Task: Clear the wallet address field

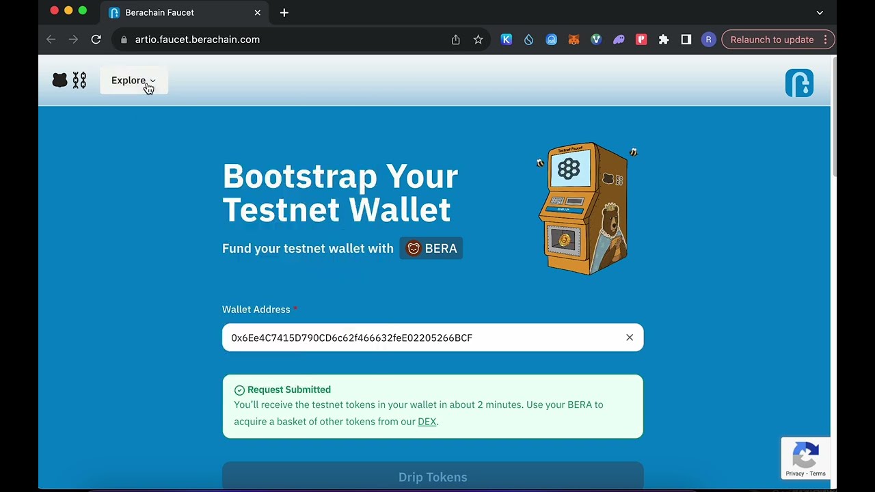Action: (x=630, y=338)
